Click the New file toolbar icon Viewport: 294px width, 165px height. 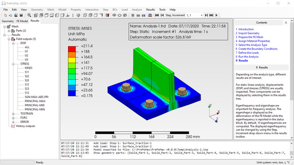click(5, 15)
